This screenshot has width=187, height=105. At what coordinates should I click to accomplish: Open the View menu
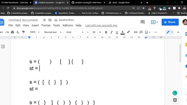click(x=26, y=25)
